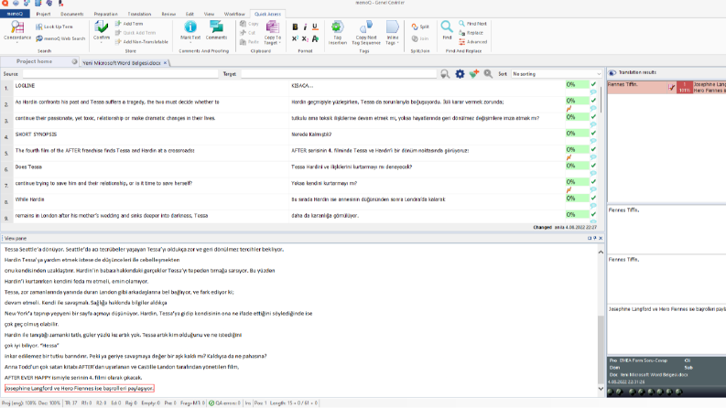726x408 pixels.
Task: Click the 0% match rate of segment 1
Action: pos(577,85)
